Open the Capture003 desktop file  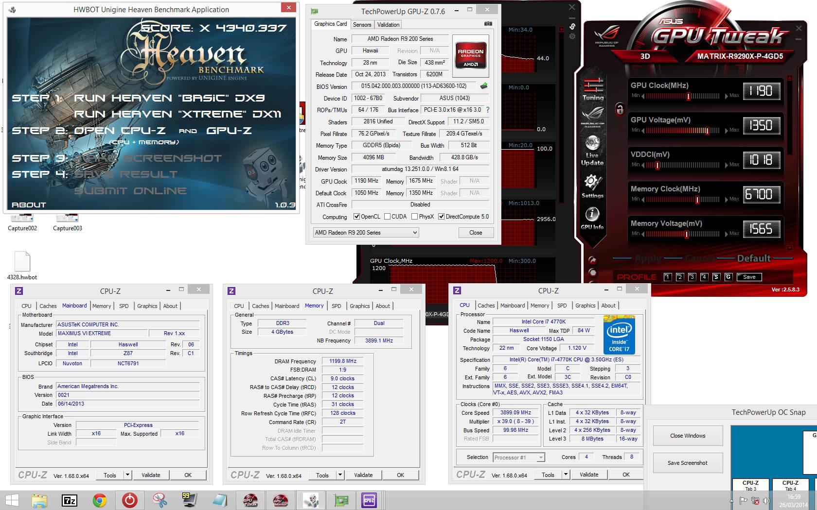click(67, 223)
